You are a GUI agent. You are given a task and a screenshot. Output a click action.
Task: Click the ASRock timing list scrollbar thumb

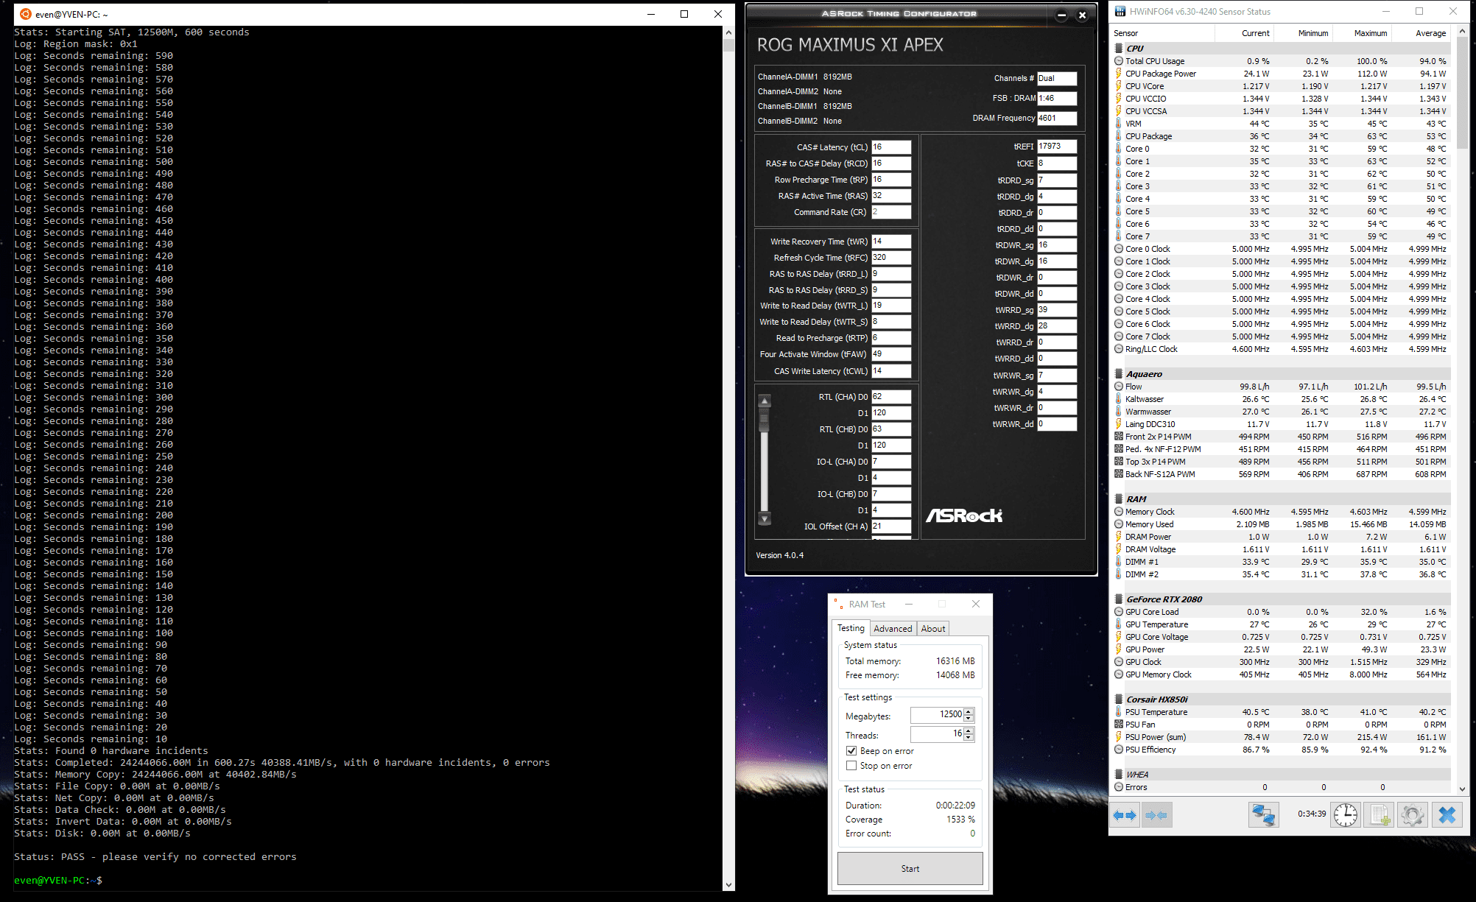(x=765, y=420)
